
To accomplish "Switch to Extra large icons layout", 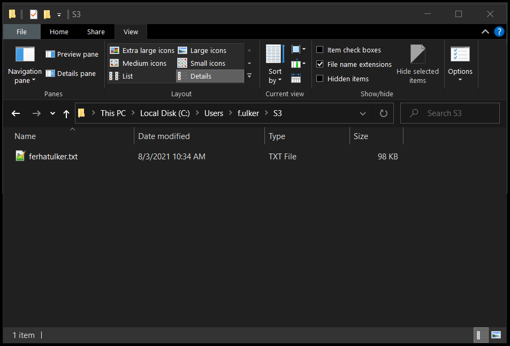I will [142, 50].
